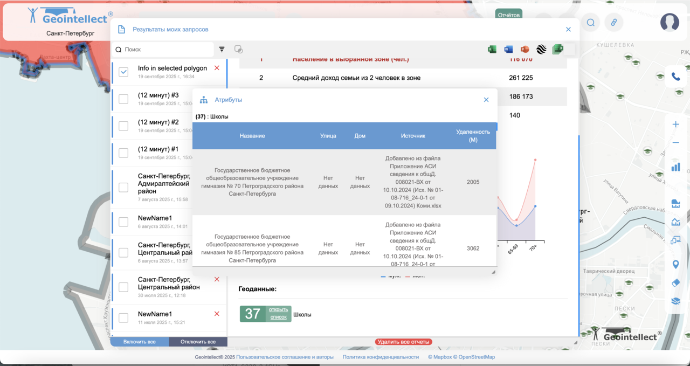The image size is (690, 366).
Task: Activate the eraser tool
Action: (675, 283)
